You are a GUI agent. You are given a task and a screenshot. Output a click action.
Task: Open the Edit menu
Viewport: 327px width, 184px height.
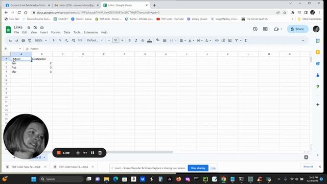(x=25, y=32)
